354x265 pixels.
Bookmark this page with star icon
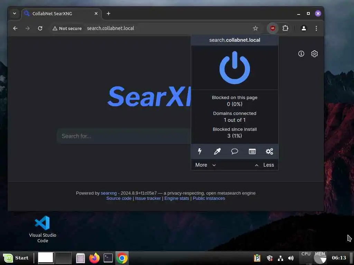click(x=255, y=28)
